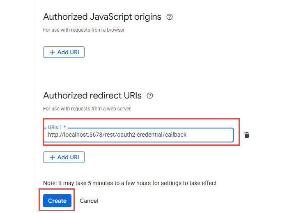Click help icon beside Authorized redirect URIs

pos(150,96)
